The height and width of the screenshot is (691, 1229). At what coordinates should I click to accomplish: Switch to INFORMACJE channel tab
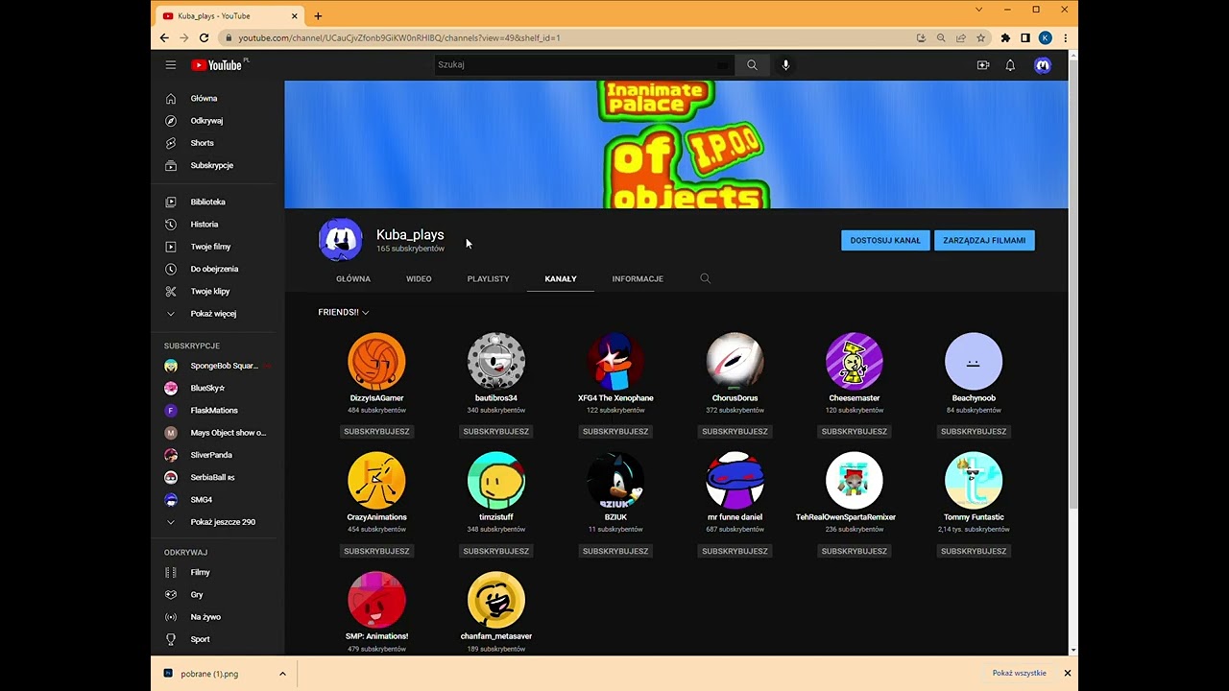tap(638, 278)
